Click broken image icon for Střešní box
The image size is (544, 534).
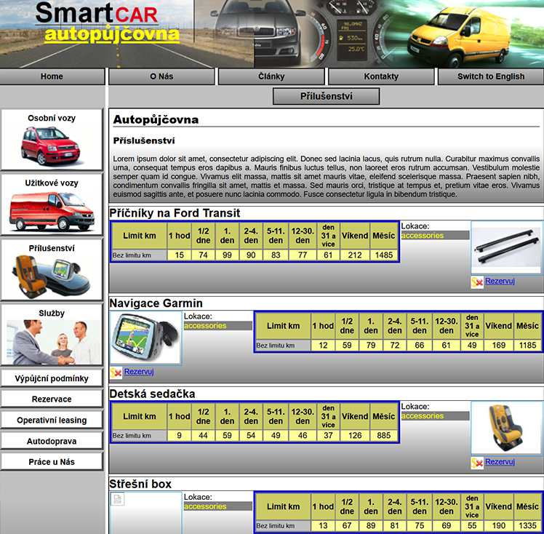117,499
